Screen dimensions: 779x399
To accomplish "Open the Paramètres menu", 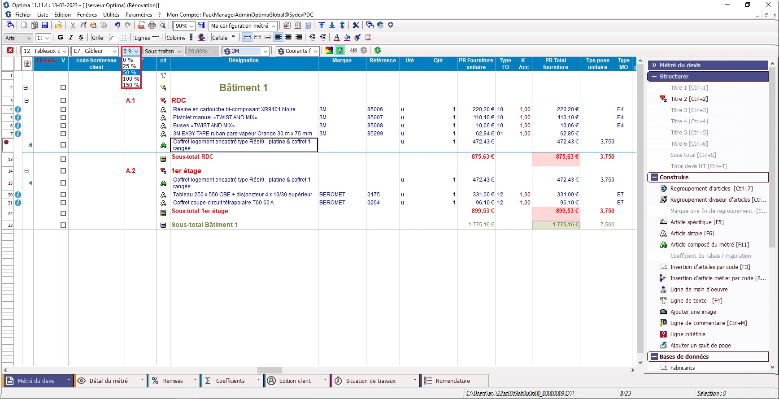I will [139, 15].
